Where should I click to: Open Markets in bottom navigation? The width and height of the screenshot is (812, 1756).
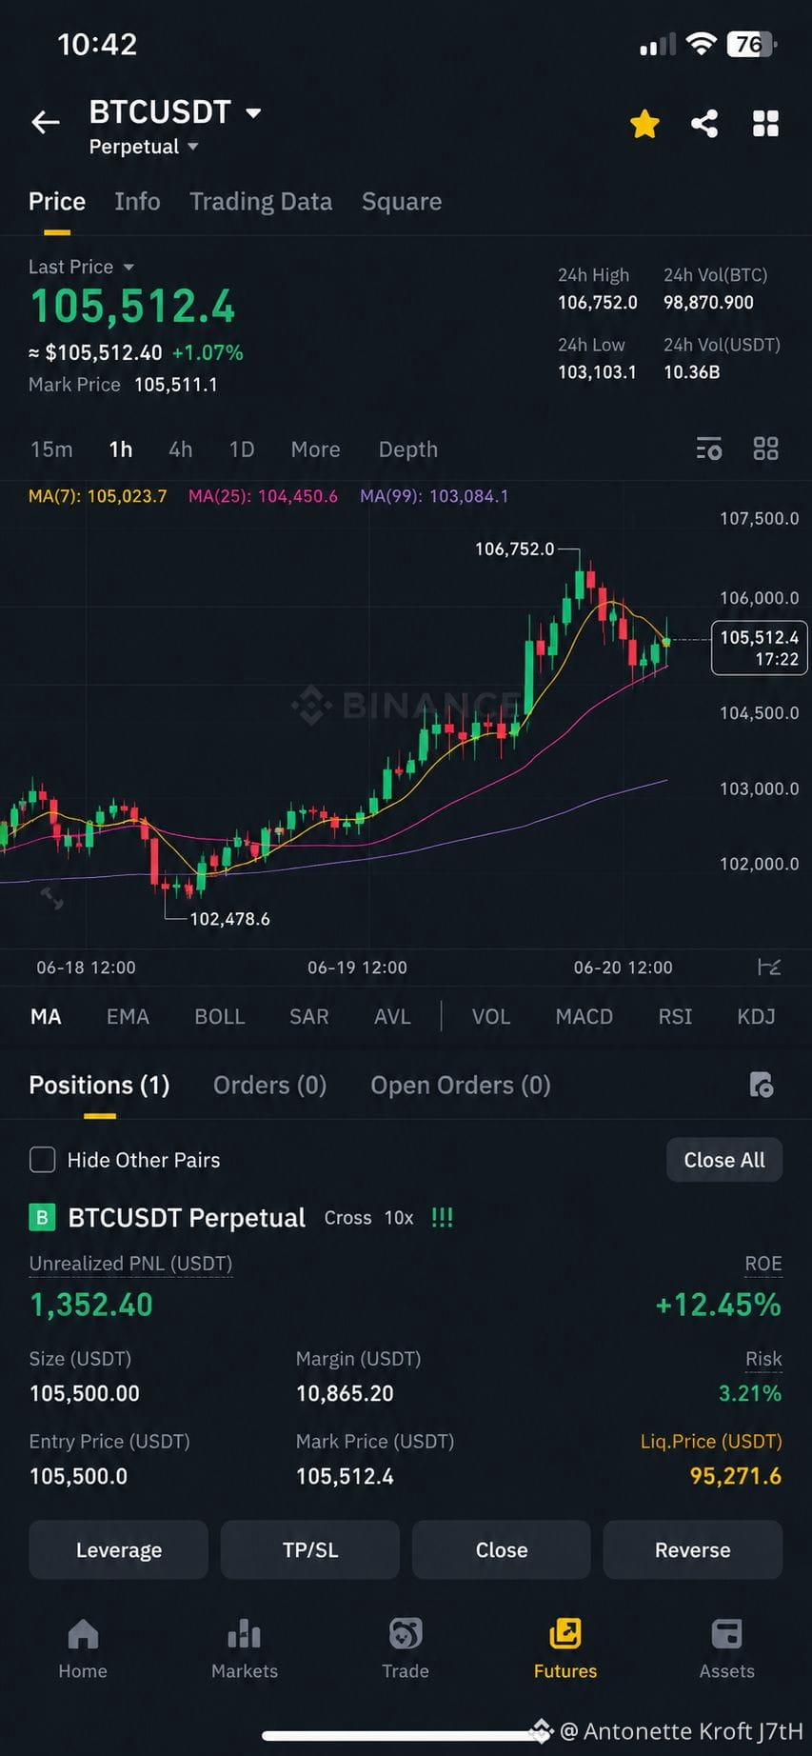coord(245,1649)
